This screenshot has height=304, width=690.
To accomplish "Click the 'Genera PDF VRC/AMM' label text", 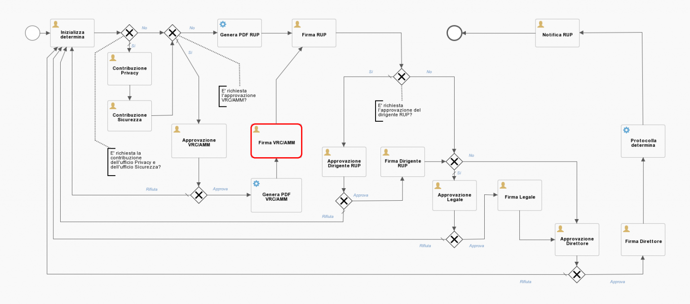I will coord(276,197).
